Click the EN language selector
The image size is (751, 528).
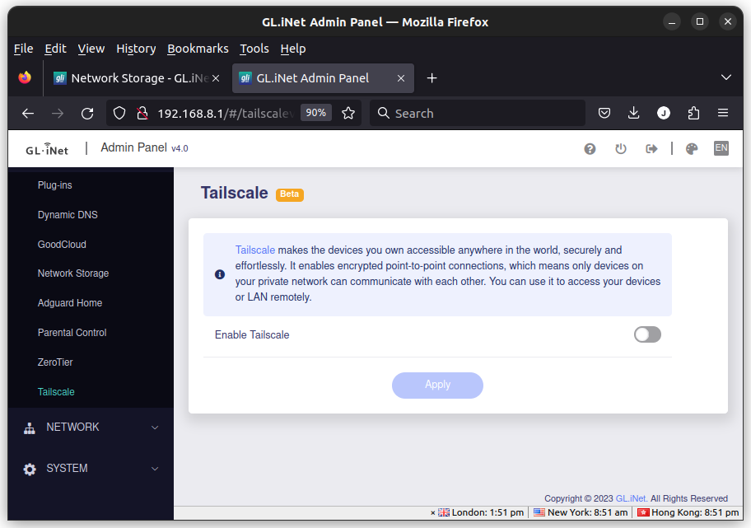721,148
